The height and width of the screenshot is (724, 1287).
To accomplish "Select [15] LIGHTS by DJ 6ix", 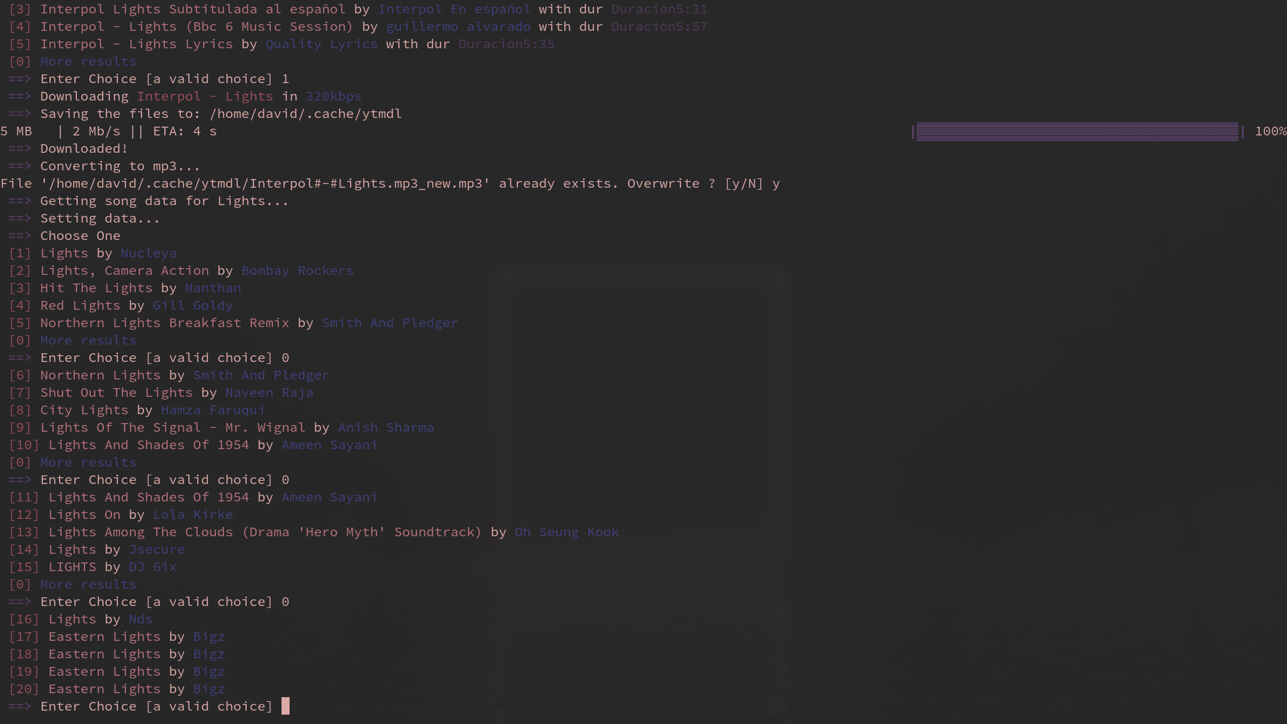I will point(93,566).
